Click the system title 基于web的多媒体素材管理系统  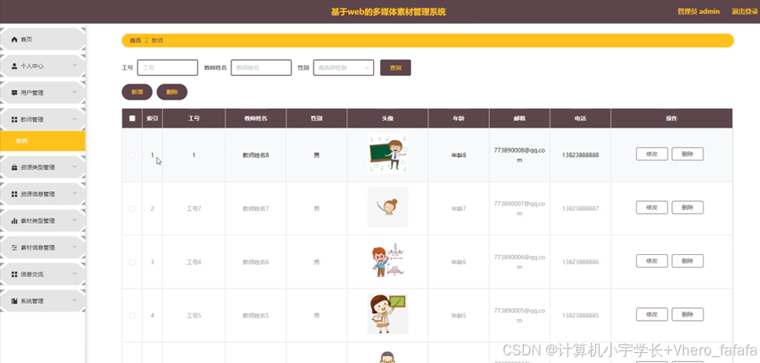(388, 12)
